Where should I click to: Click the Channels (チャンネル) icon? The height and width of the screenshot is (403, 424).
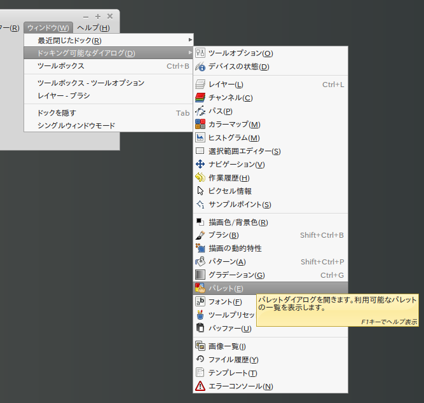(200, 98)
